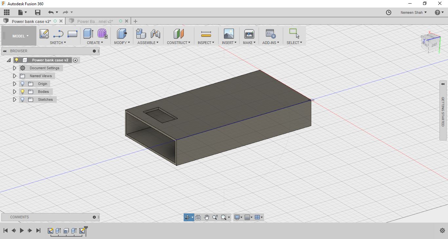Screen dimensions: 448x239
Task: Click the Select tool icon
Action: coord(294,33)
